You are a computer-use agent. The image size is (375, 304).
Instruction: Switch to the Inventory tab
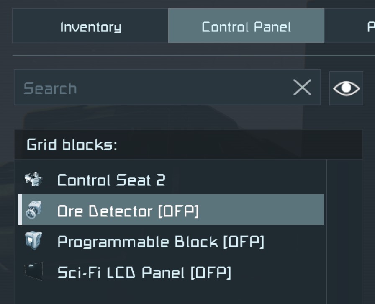tap(90, 27)
